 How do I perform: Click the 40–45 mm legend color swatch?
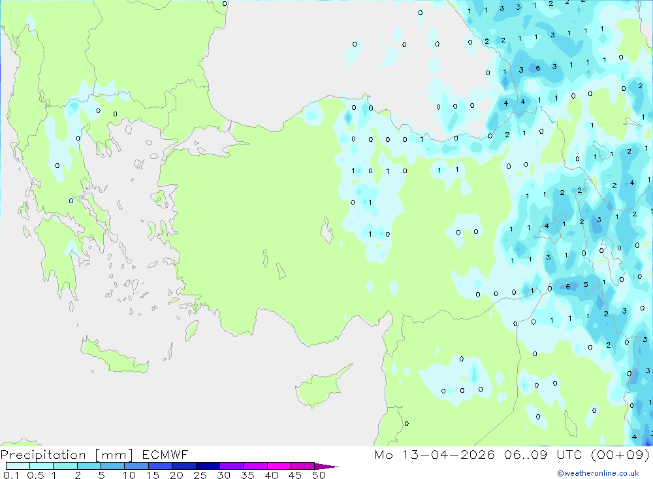(279, 466)
